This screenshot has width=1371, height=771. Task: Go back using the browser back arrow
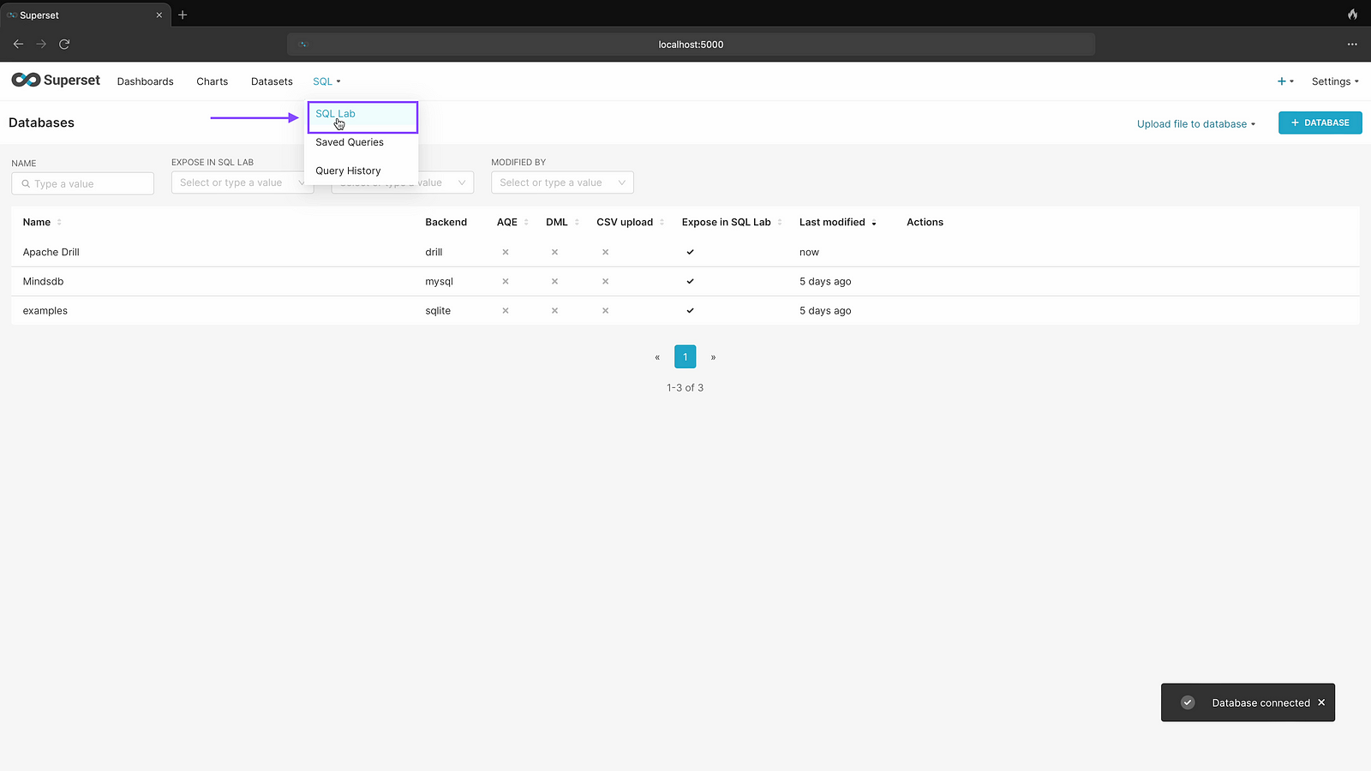[x=18, y=44]
